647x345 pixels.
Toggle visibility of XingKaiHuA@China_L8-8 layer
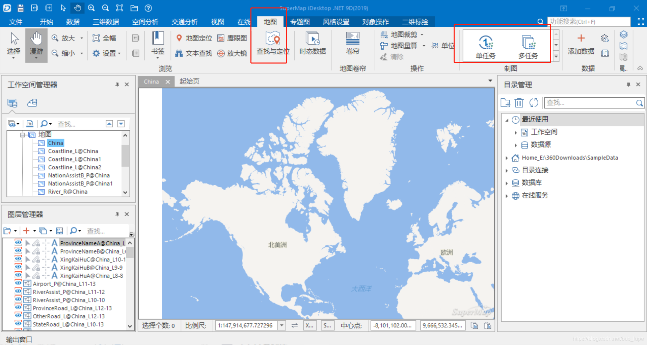(18, 275)
